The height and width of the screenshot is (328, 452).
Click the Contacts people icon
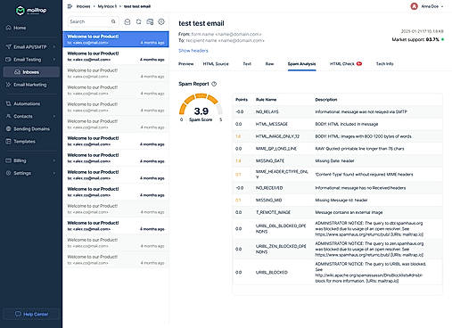coord(8,116)
